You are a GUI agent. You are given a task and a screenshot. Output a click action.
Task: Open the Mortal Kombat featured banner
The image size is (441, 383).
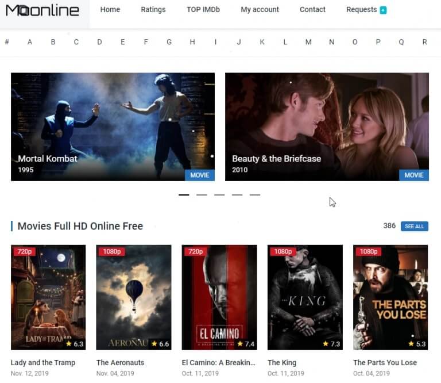pyautogui.click(x=113, y=127)
